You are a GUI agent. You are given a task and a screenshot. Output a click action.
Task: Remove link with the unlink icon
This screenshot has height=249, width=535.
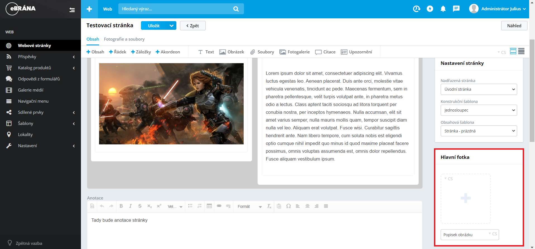(x=228, y=206)
